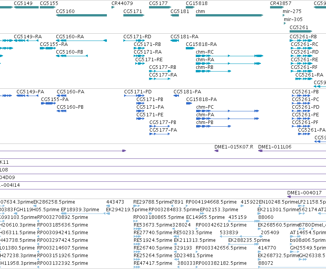Select the CG5171 gene glyph
Image resolution: width=326 pixels, height=269 pixels.
[x=134, y=15]
